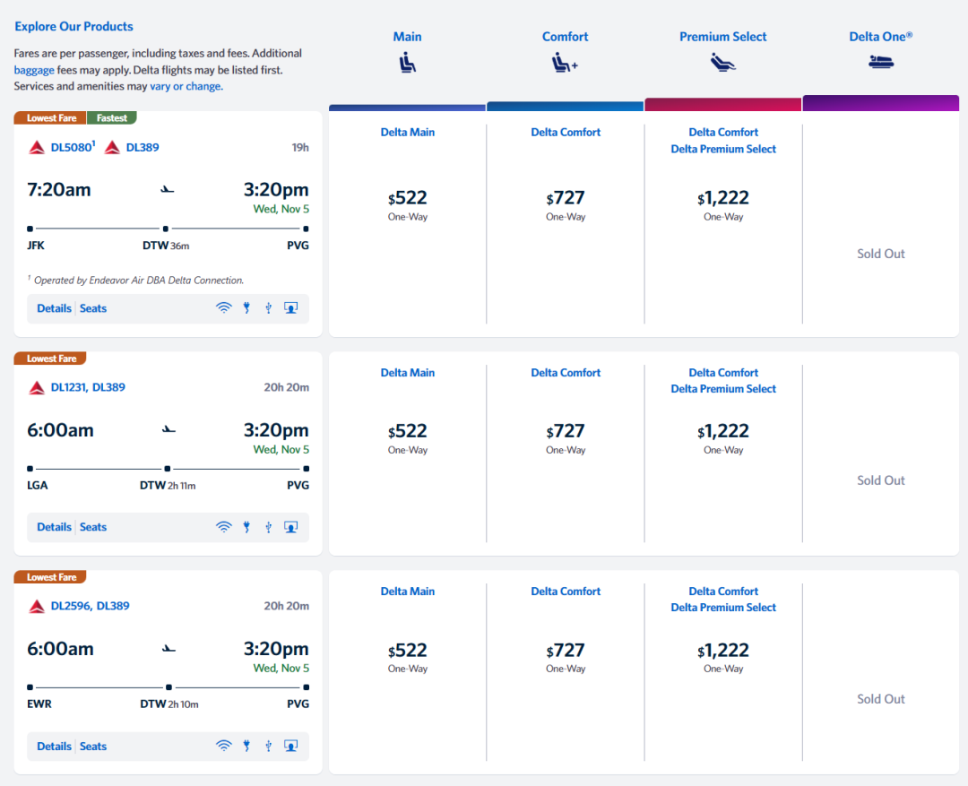Click Wi-Fi icon on the JFK flight
This screenshot has height=786, width=968.
pyautogui.click(x=224, y=308)
